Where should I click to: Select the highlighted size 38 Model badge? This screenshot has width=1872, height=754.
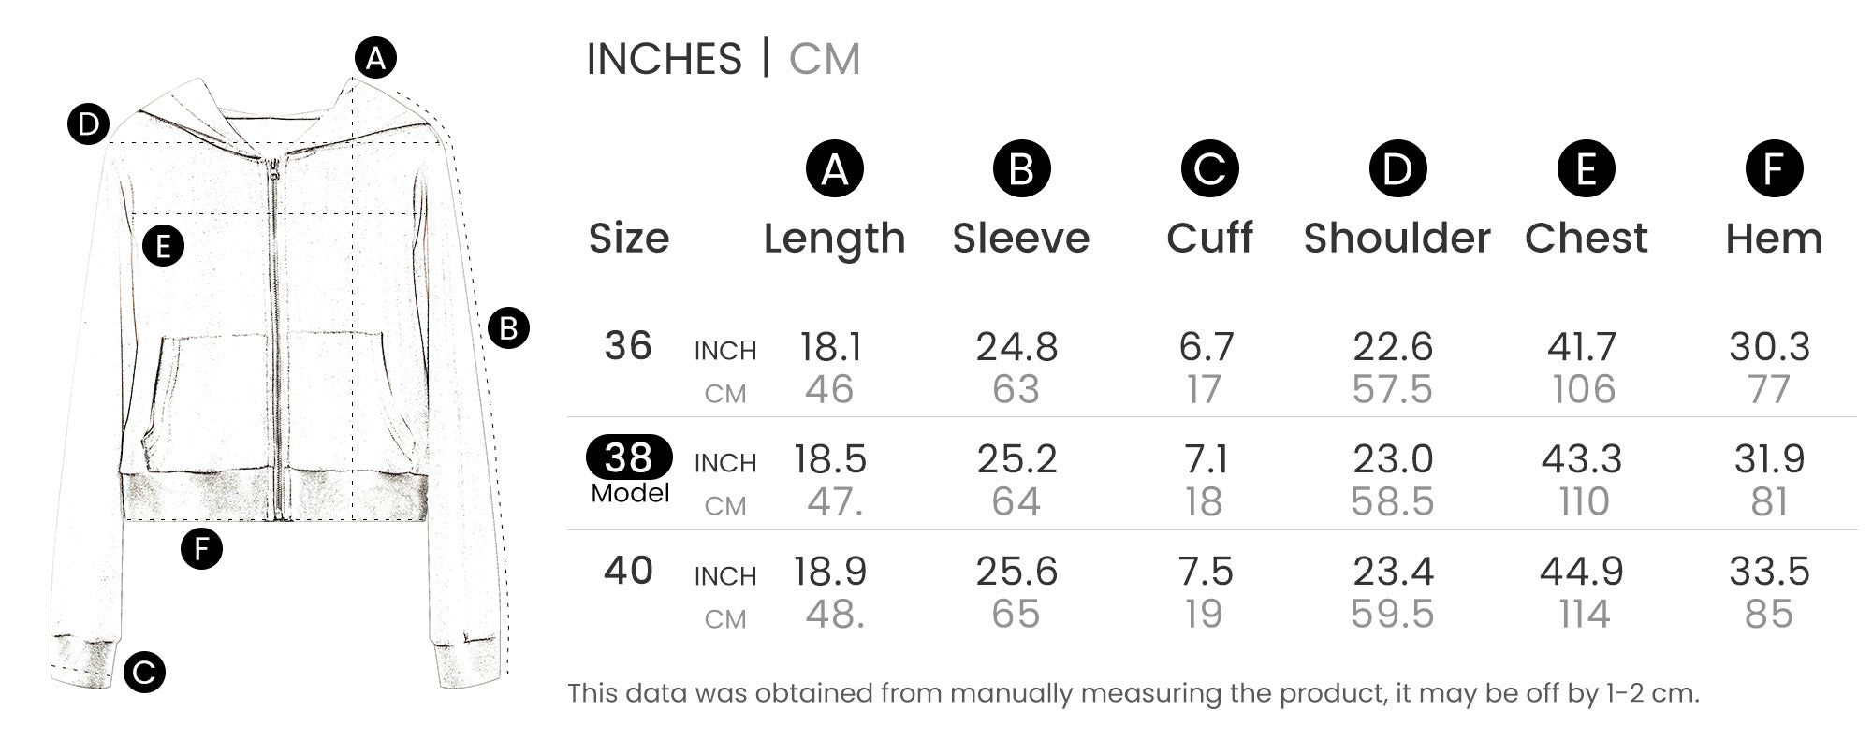629,458
